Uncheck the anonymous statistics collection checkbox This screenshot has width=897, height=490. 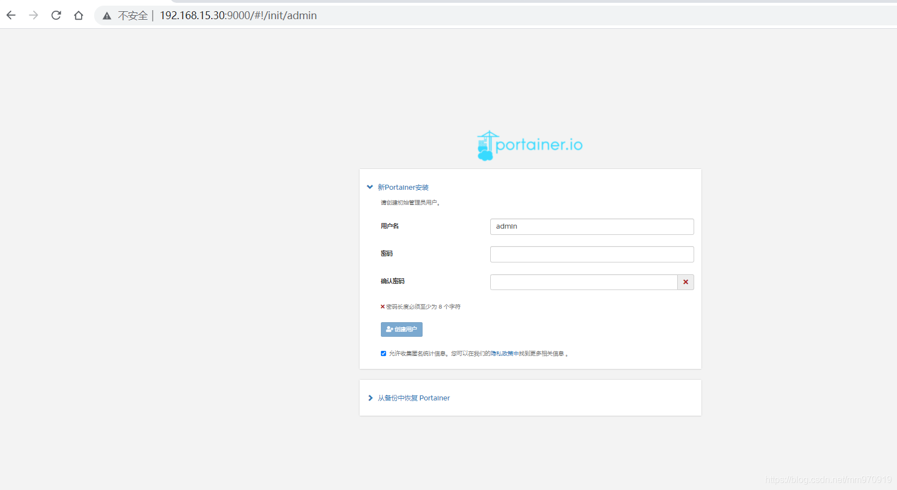click(x=384, y=354)
